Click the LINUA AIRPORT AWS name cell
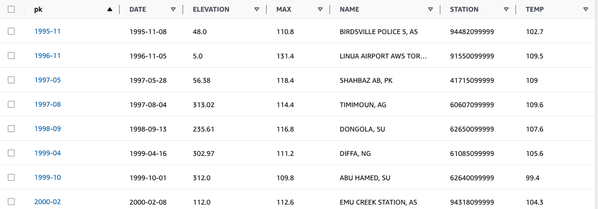The width and height of the screenshot is (598, 209). tap(383, 56)
